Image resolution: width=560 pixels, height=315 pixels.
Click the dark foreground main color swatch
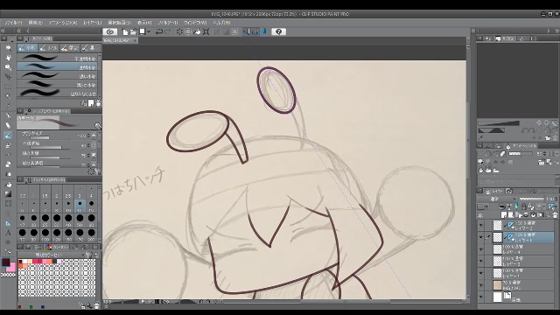[6, 262]
